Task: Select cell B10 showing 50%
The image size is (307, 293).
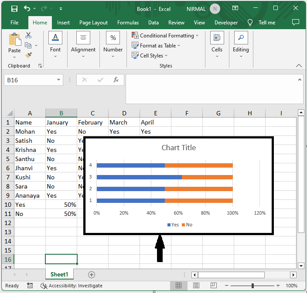Action: tap(61, 205)
